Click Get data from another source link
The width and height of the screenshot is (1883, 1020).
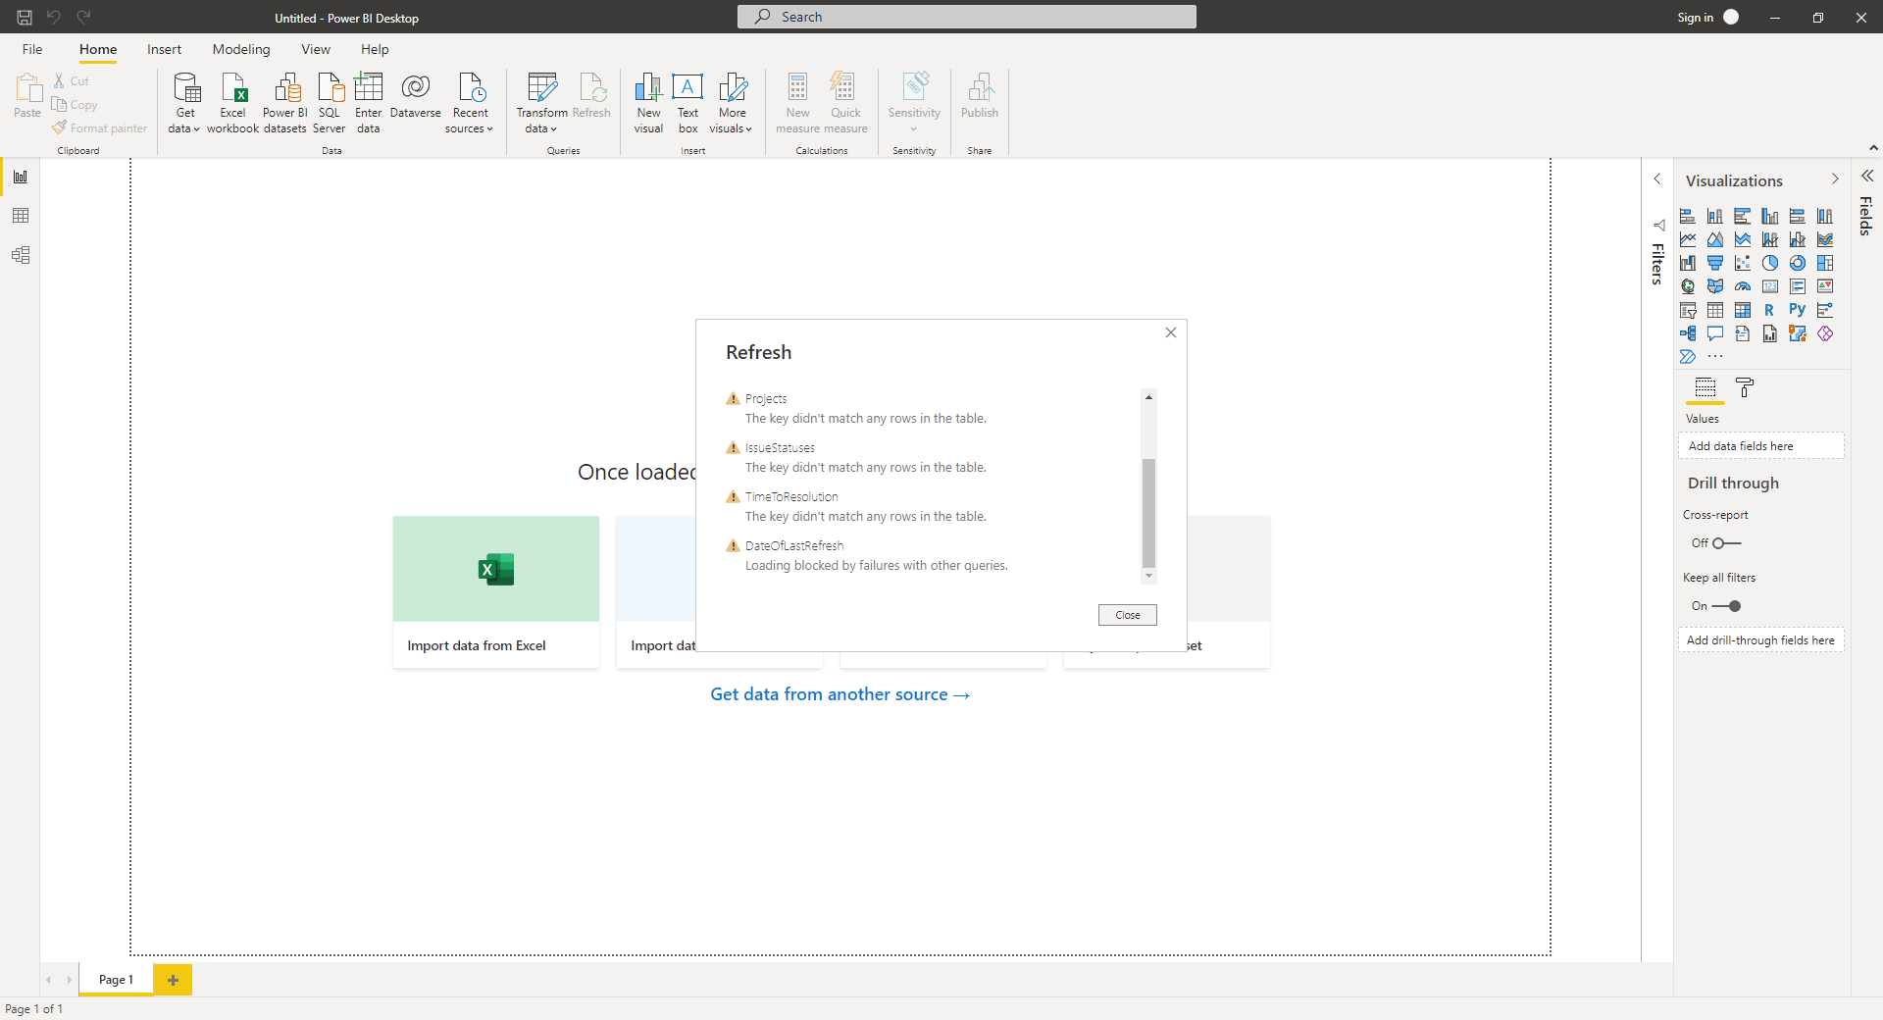[x=840, y=694]
